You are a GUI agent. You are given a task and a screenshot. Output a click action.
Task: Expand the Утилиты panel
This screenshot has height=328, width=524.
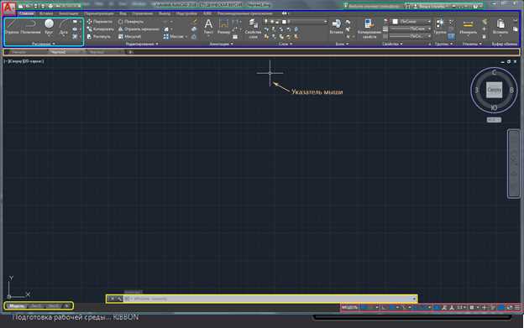(472, 44)
